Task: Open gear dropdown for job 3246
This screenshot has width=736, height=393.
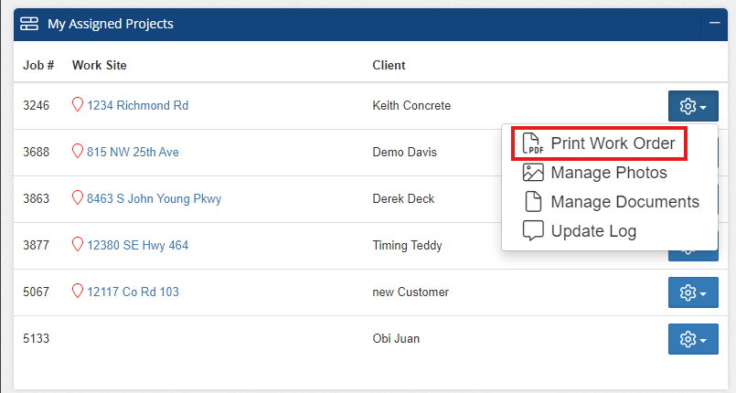Action: point(693,106)
